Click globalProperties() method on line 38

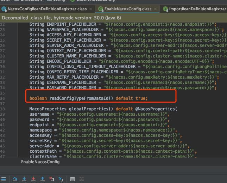pos(91,109)
